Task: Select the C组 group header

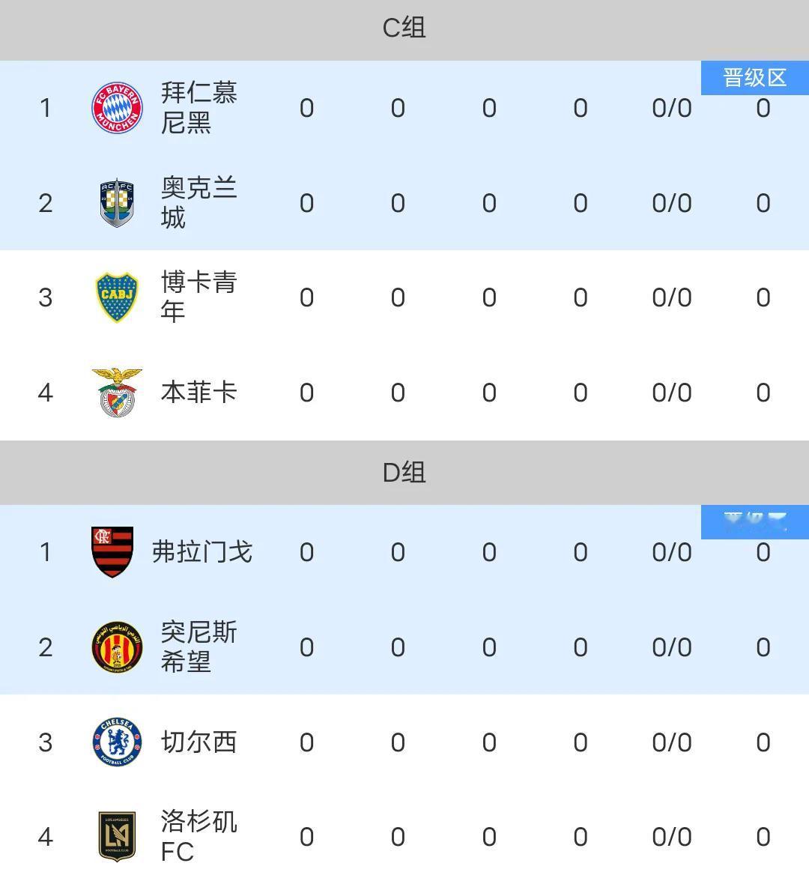Action: (404, 28)
